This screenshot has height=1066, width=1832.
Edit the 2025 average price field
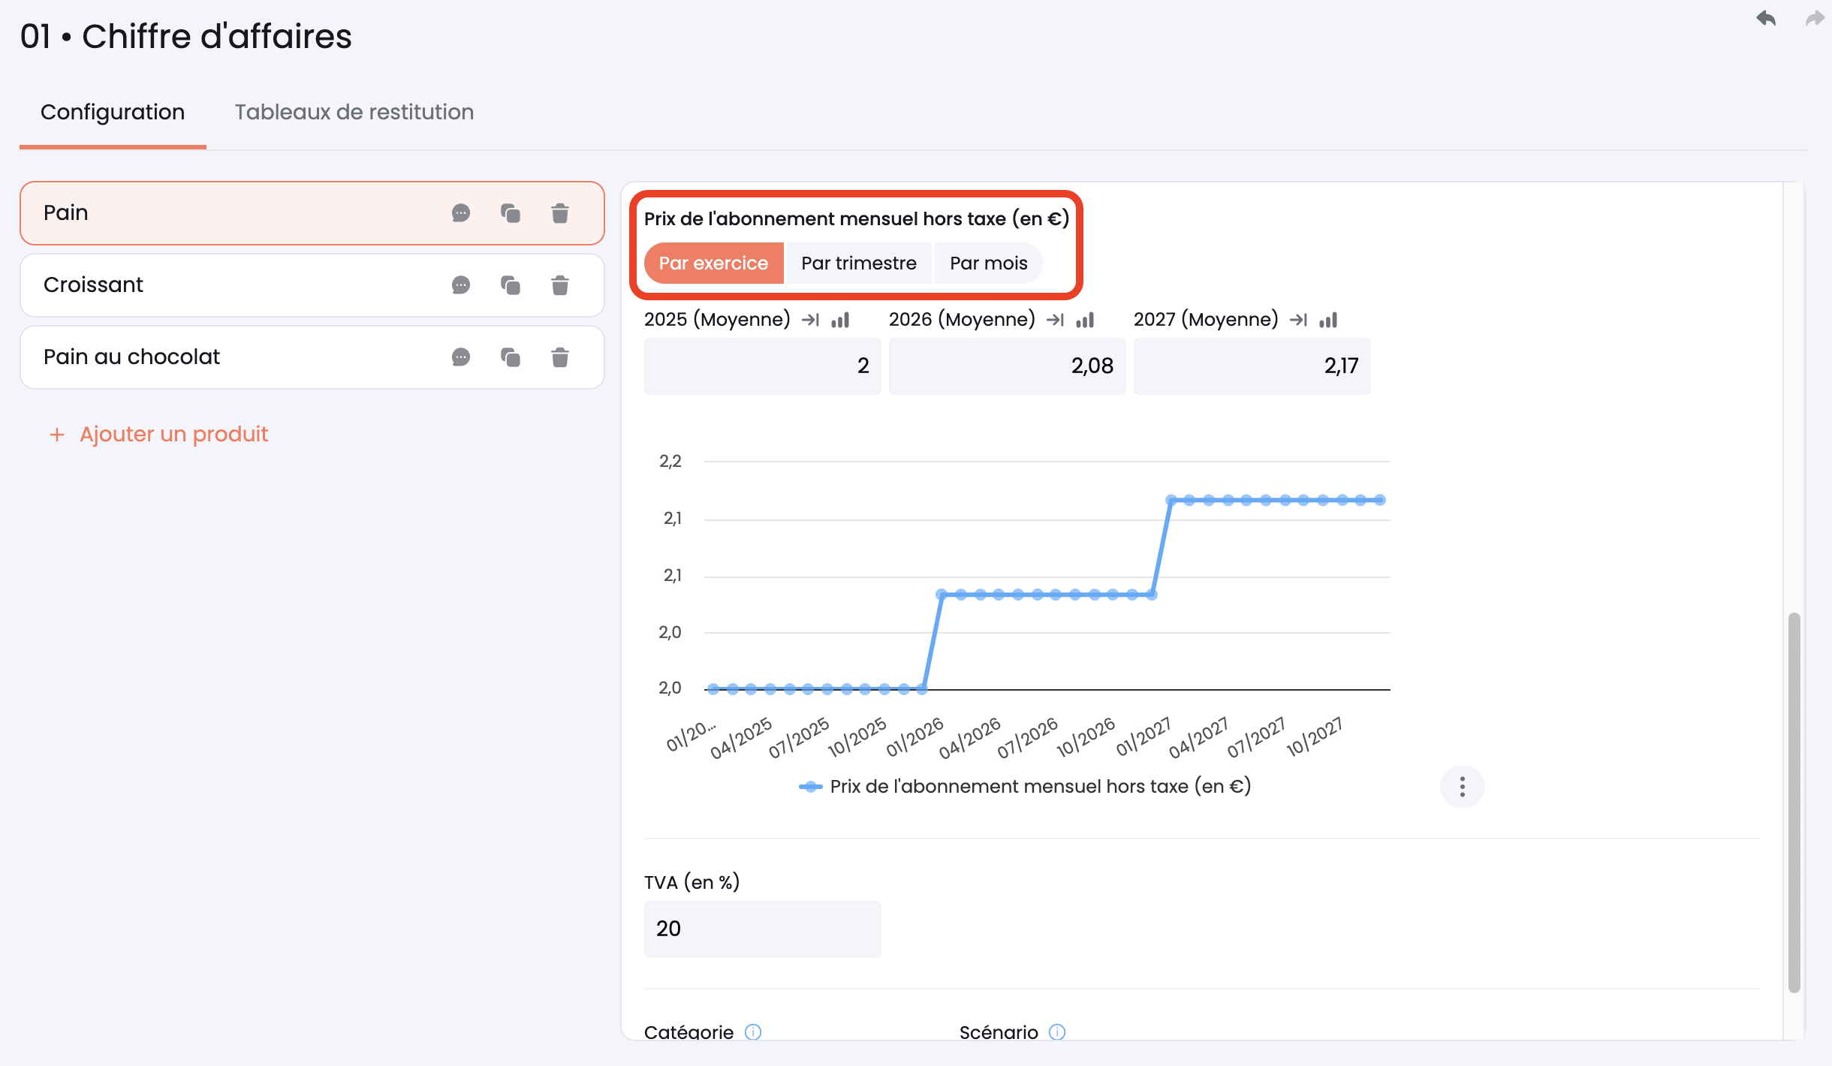[762, 366]
